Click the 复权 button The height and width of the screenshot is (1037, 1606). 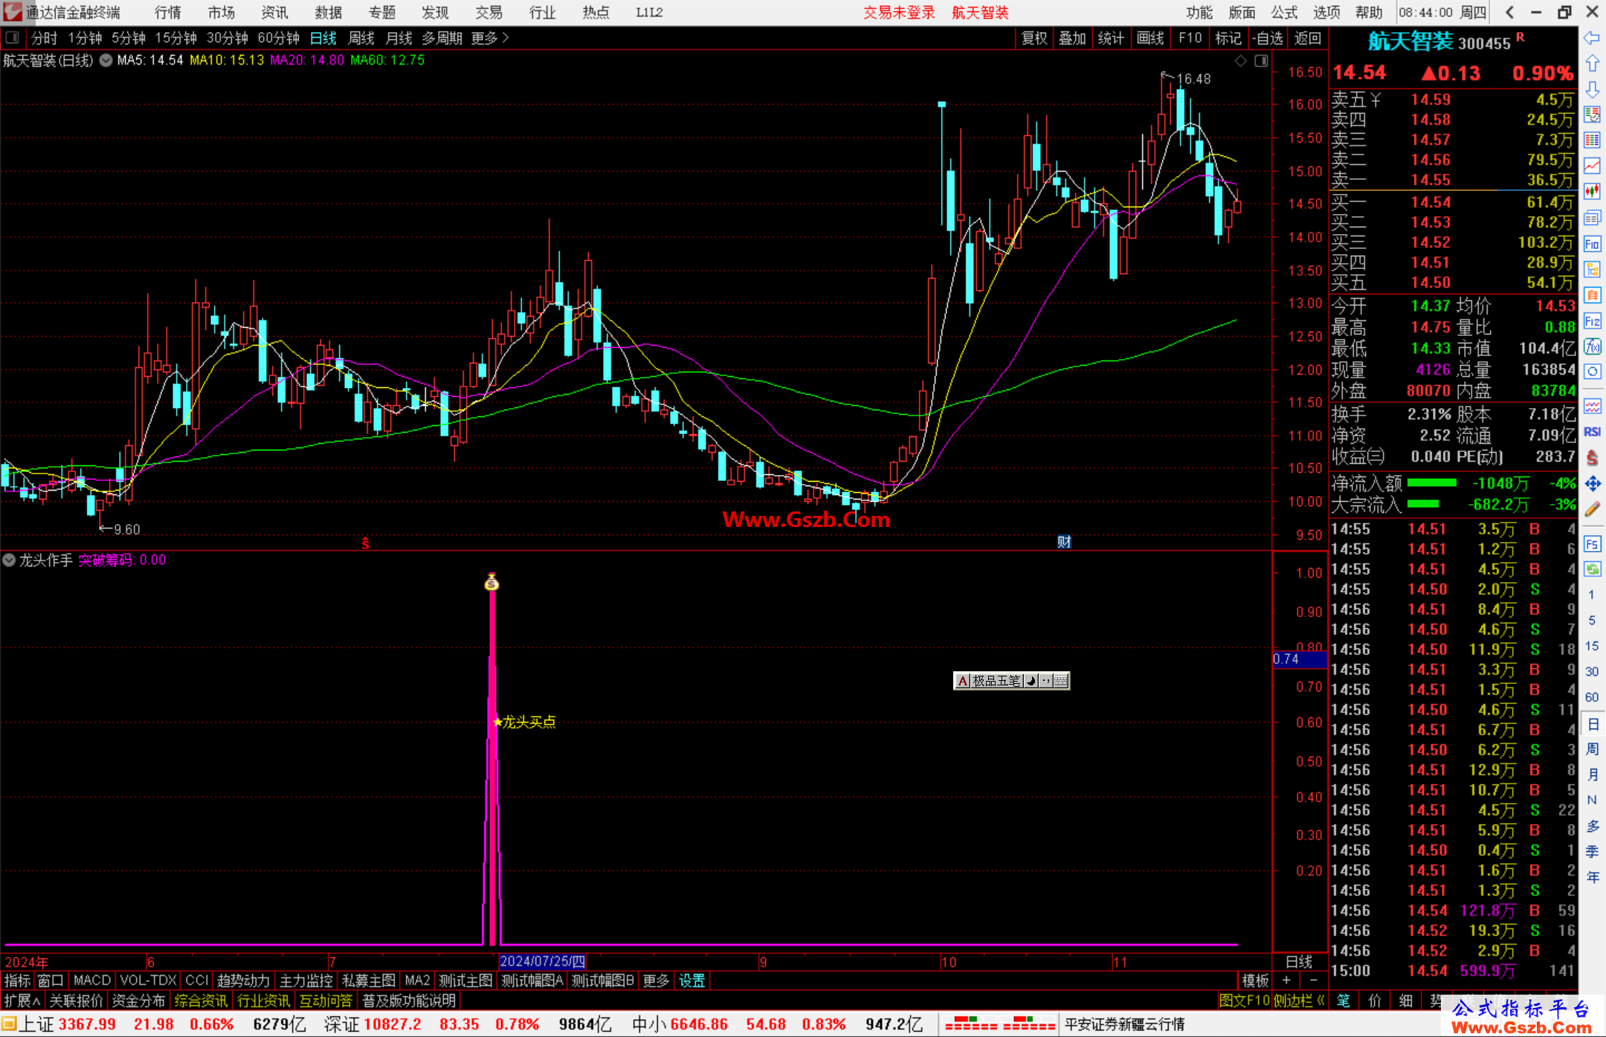tap(1034, 38)
